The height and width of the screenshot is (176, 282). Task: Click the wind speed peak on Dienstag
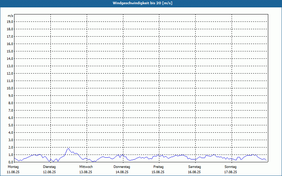(x=68, y=149)
